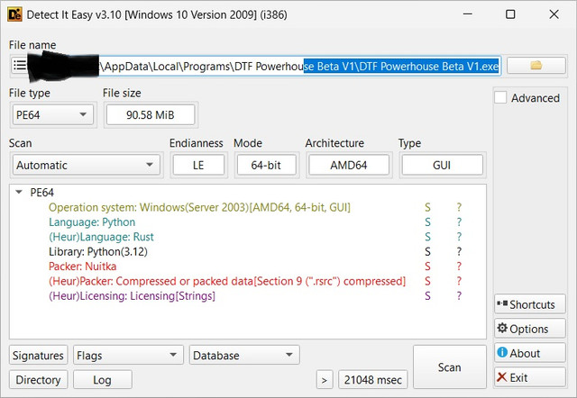This screenshot has width=577, height=398.
Task: Click the 21048 msec elapsed time field
Action: point(372,380)
